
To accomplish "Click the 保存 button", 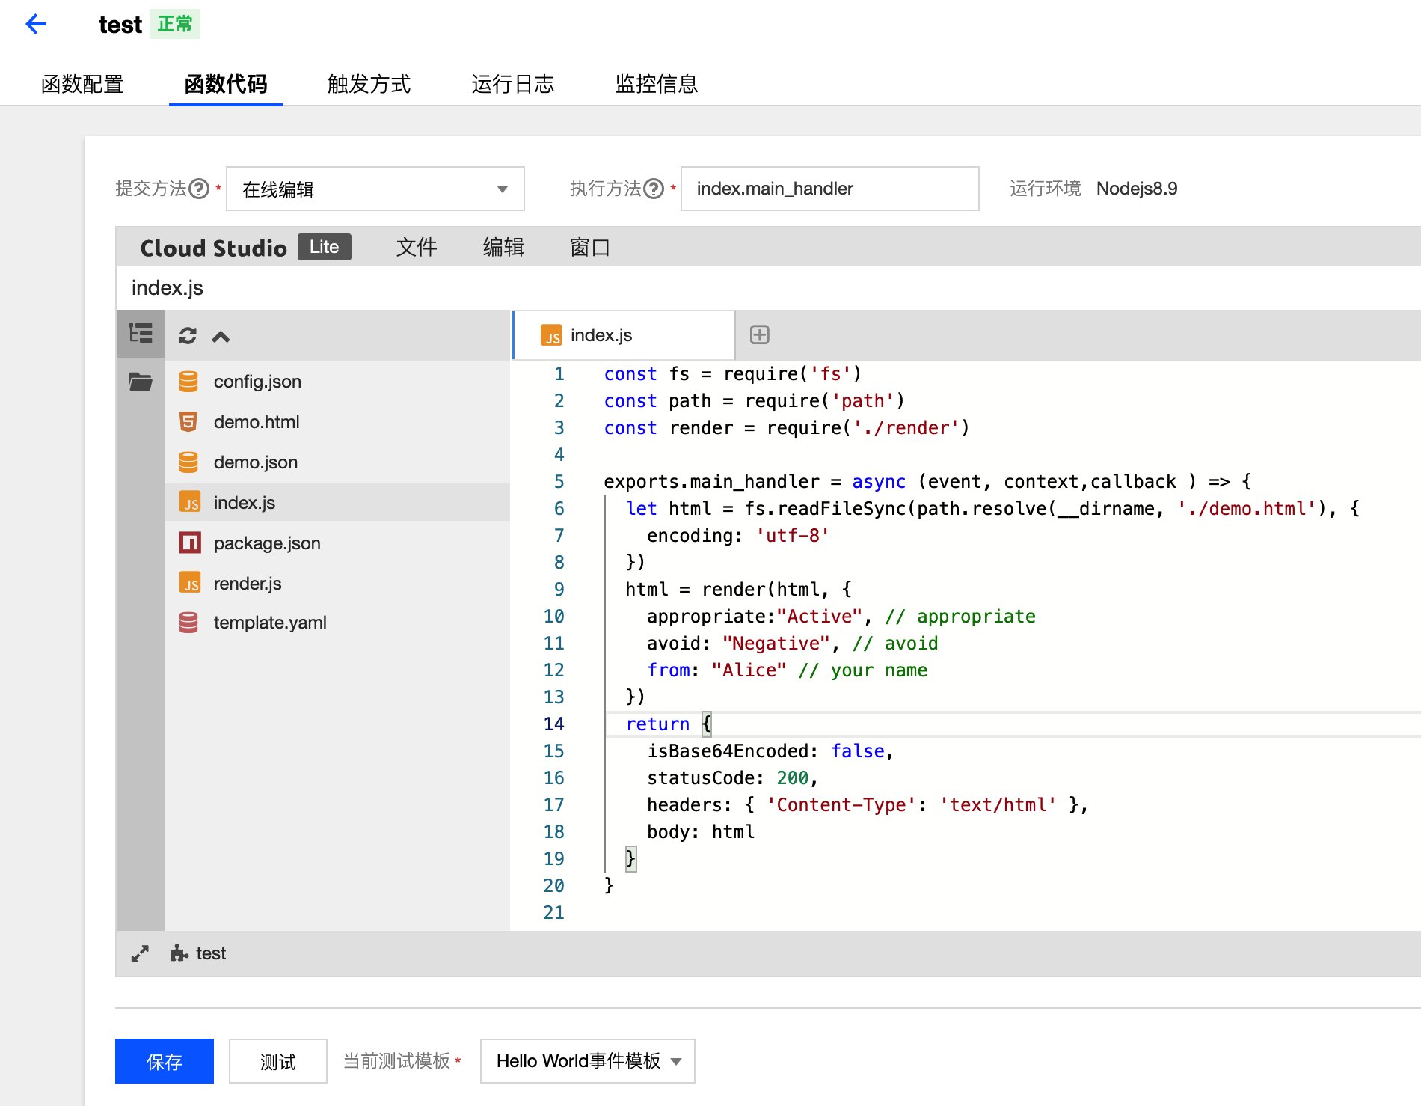I will 165,1061.
